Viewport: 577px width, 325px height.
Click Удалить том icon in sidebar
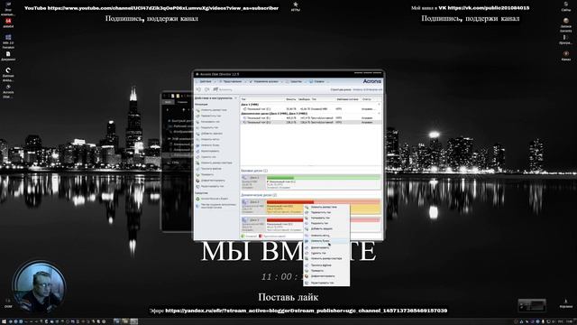coord(197,157)
